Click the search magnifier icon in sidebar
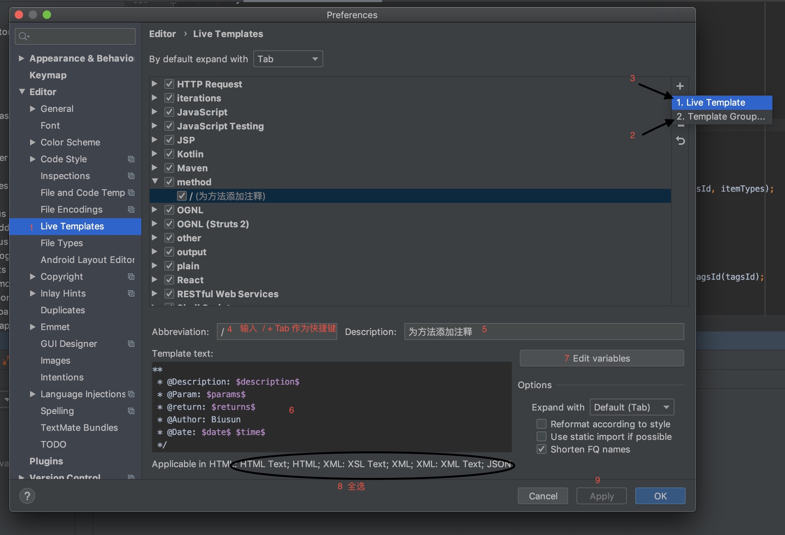785x535 pixels. (23, 36)
